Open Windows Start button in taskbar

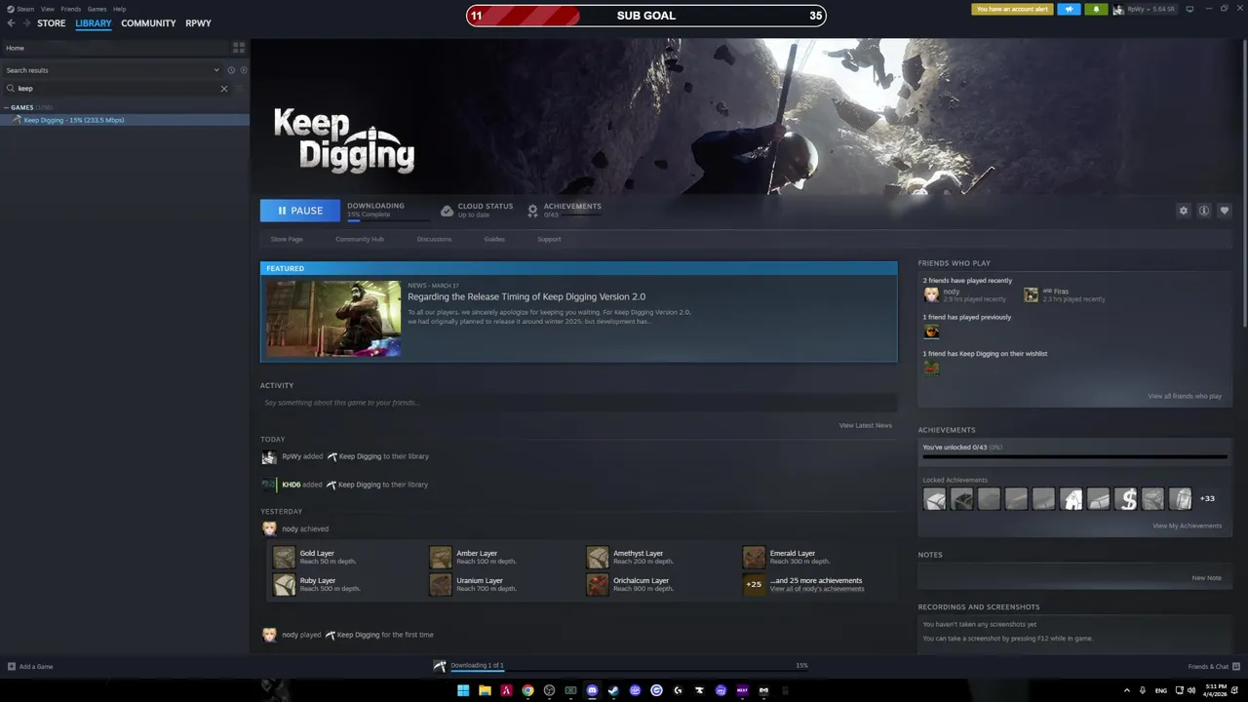click(x=463, y=690)
